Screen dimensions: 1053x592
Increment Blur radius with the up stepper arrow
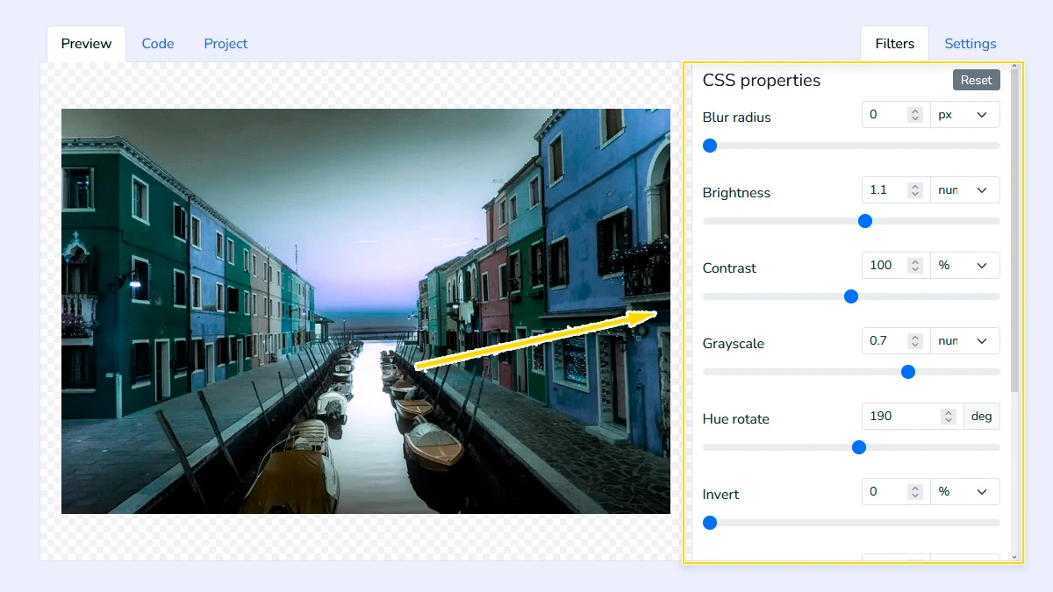pyautogui.click(x=915, y=111)
